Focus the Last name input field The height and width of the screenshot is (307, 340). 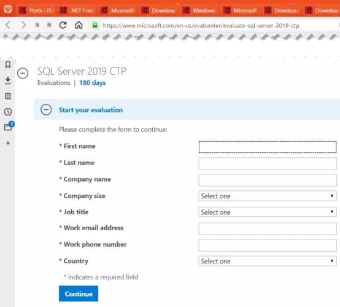[x=268, y=163]
